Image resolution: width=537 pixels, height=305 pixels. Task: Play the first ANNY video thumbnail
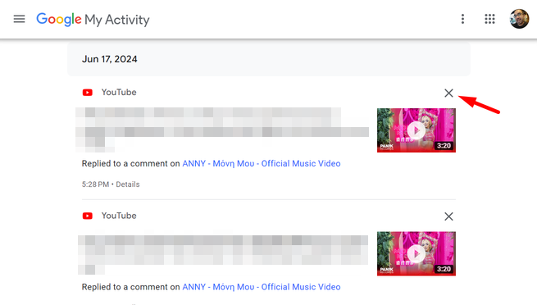pyautogui.click(x=416, y=130)
